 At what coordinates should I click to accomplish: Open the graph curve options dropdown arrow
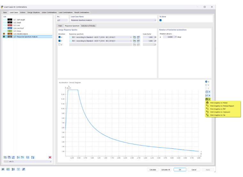tap(209, 96)
